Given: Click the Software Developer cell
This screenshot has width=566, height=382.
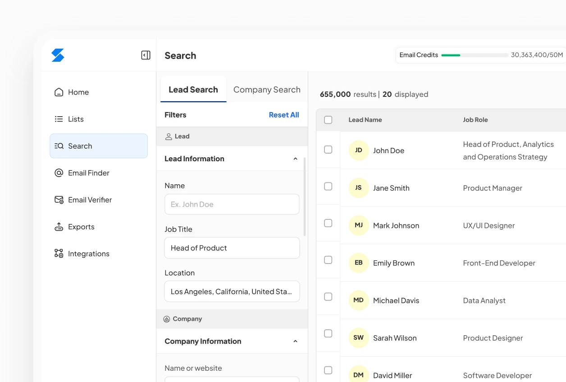Looking at the screenshot, I should (x=498, y=375).
